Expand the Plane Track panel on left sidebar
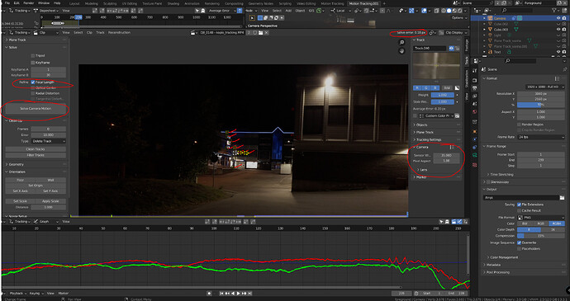Viewport: 570px width, 301px height. [x=17, y=40]
